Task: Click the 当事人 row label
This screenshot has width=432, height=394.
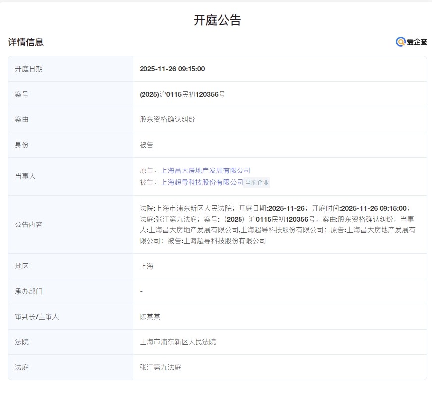Action: pos(25,176)
